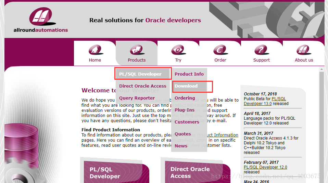Open the About us tab label
This screenshot has width=328, height=183.
(304, 60)
